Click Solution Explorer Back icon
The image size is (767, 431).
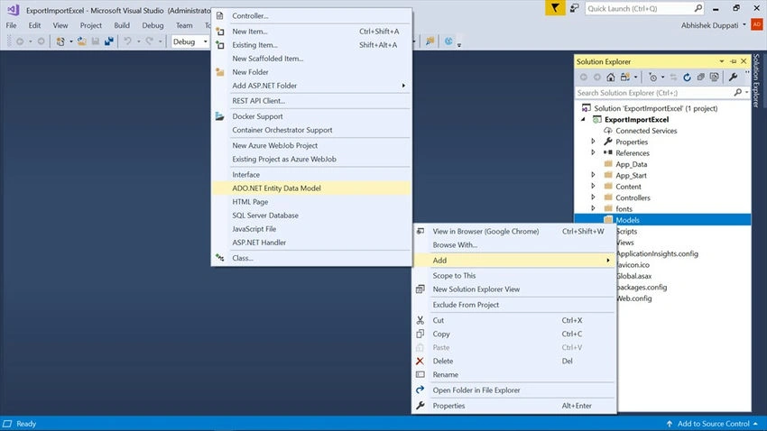[584, 78]
